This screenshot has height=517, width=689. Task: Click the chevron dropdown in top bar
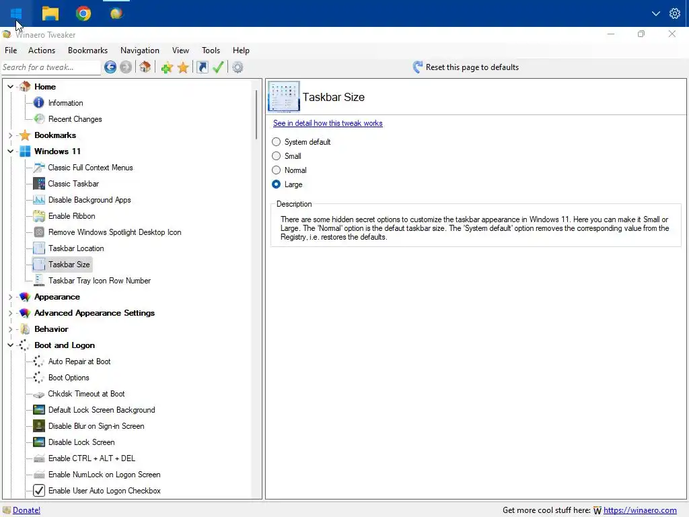tap(655, 13)
